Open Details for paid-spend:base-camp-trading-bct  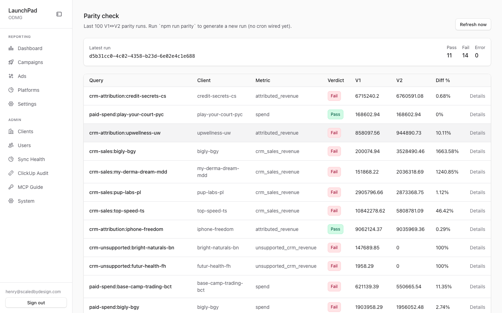pos(477,287)
